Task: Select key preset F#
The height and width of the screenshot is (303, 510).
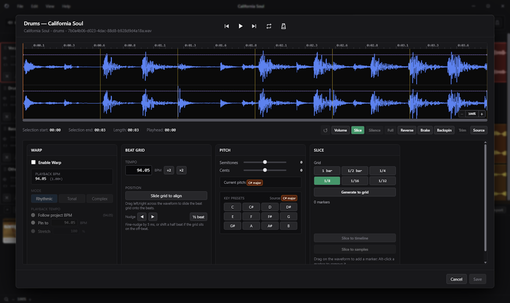Action: [270, 216]
